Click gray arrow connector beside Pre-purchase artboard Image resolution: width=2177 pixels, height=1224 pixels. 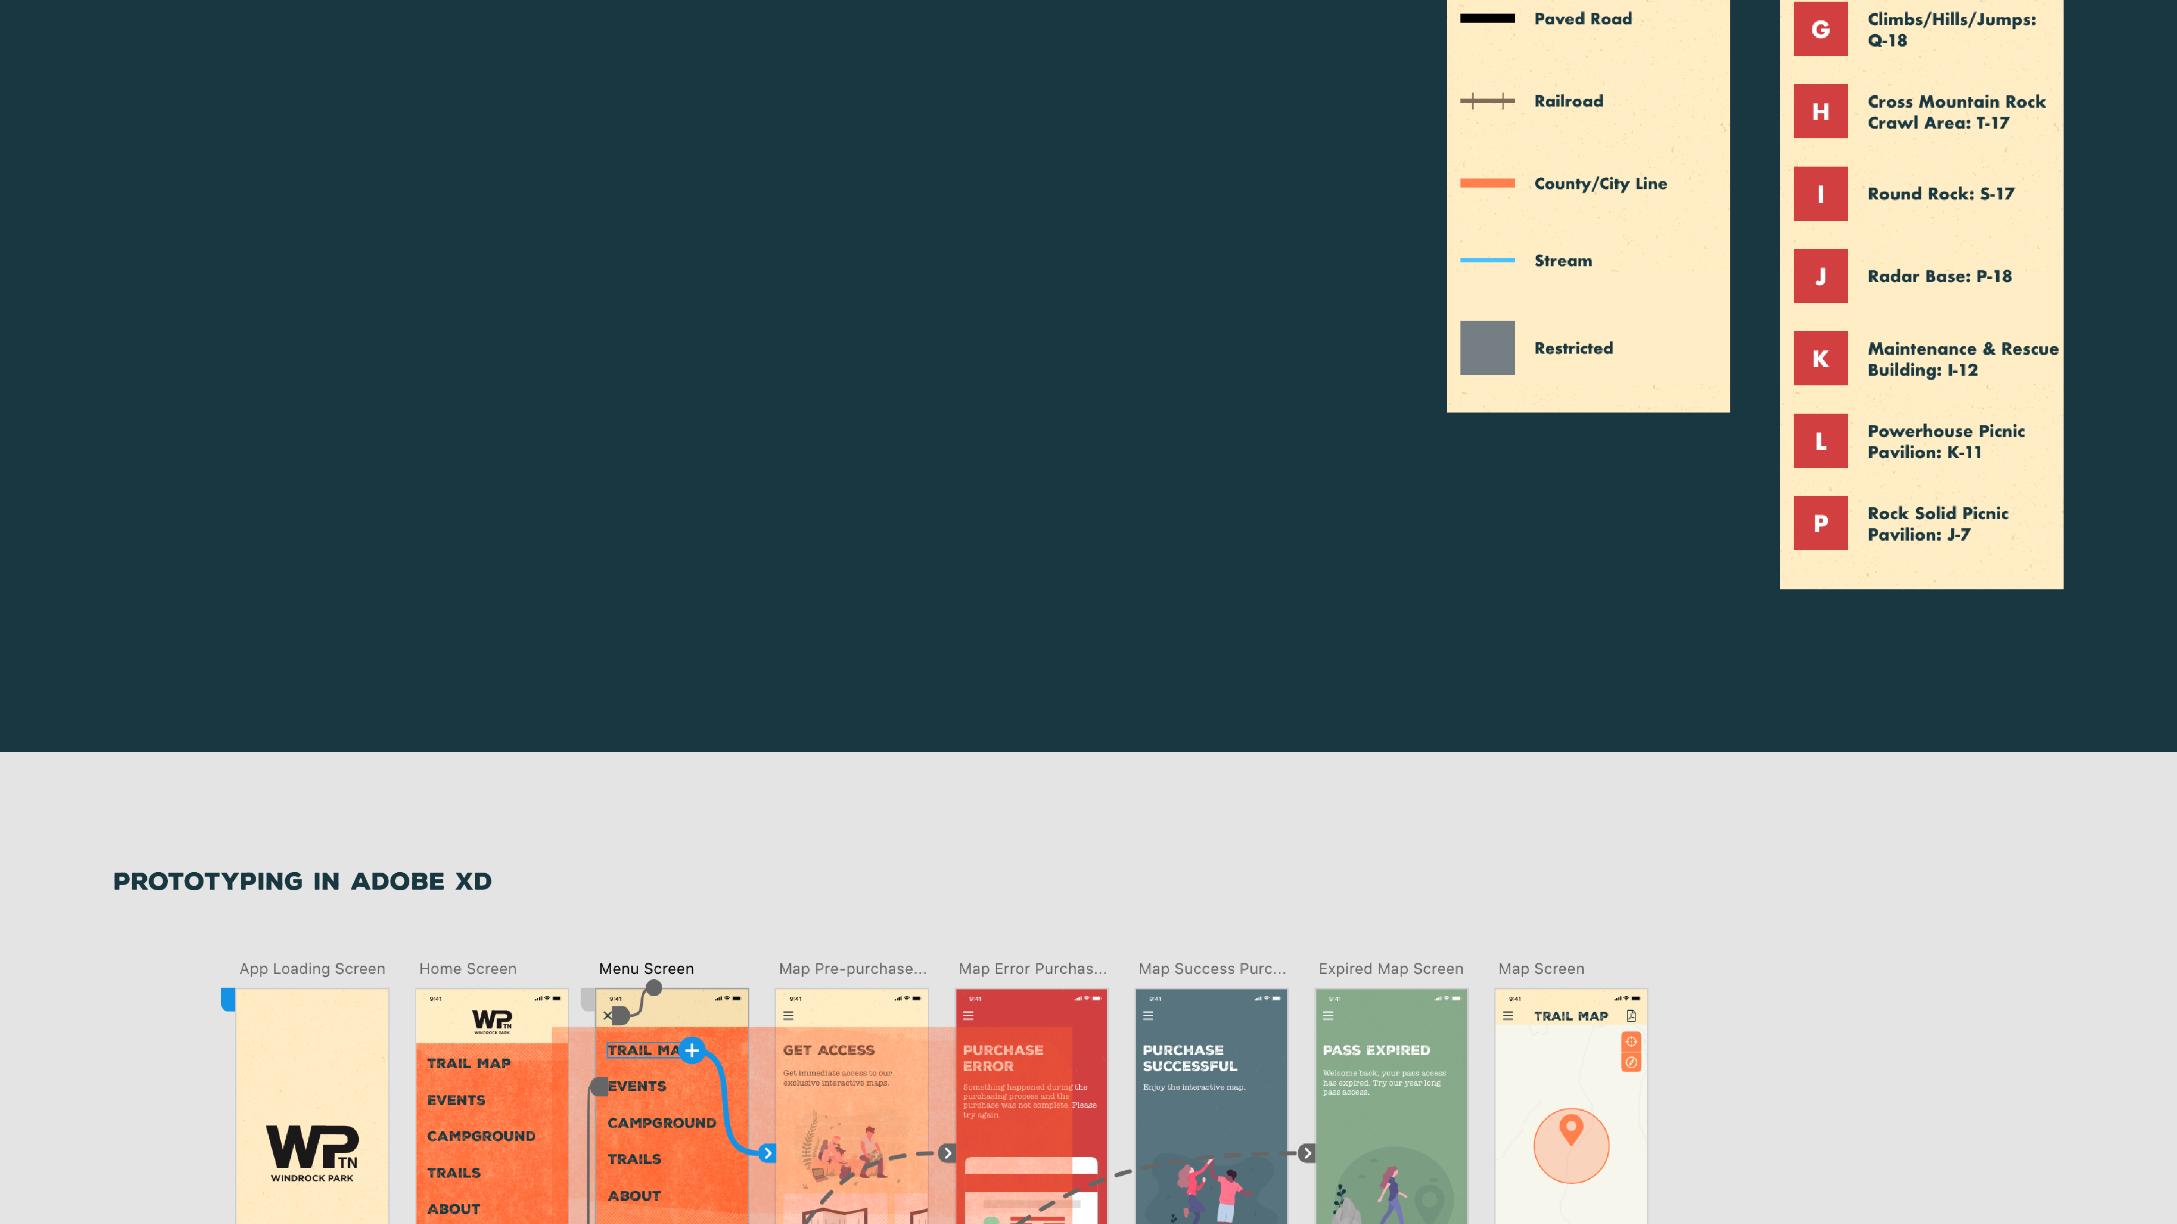947,1152
